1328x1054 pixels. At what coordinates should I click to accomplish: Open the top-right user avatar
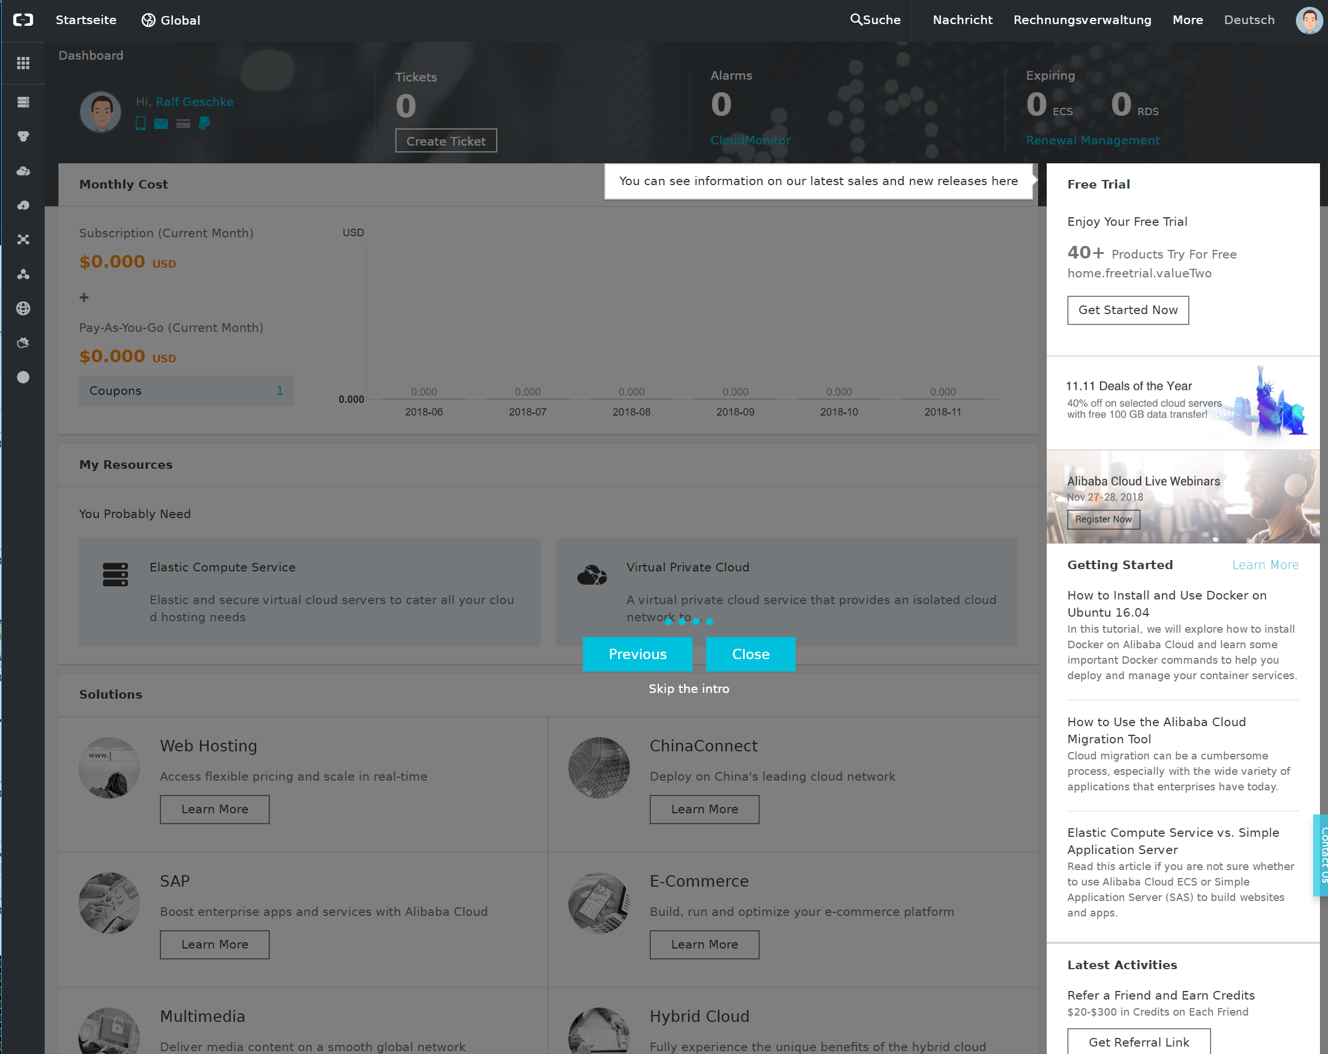(1309, 20)
